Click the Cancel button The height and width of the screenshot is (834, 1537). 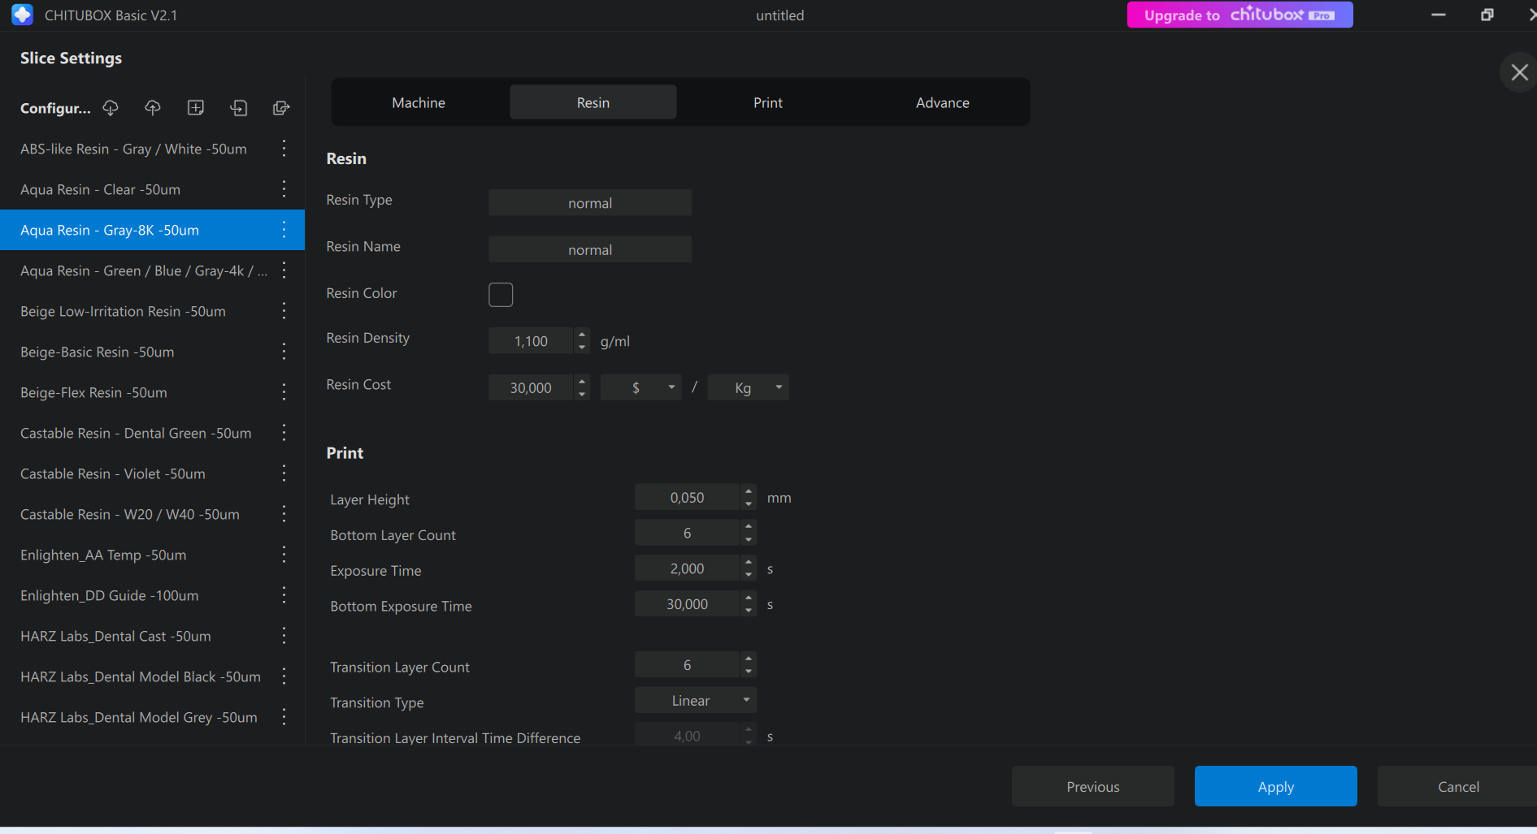[x=1458, y=786]
